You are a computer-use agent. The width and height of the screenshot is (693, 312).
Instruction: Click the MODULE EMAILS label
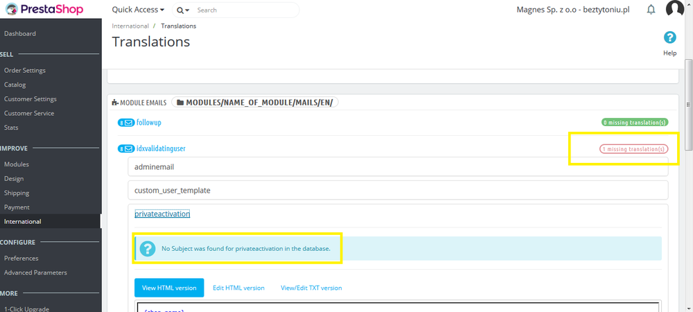[143, 103]
